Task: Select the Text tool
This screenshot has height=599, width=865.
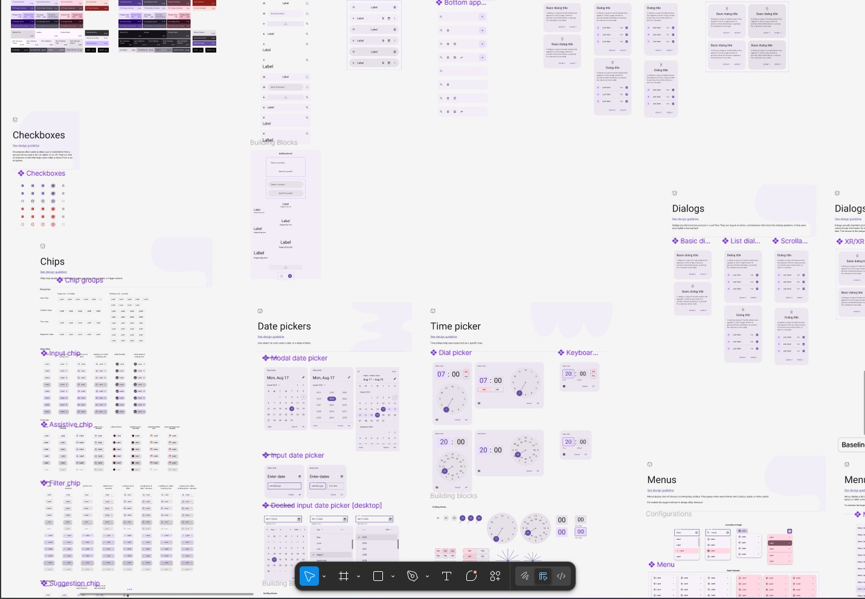Action: (446, 576)
